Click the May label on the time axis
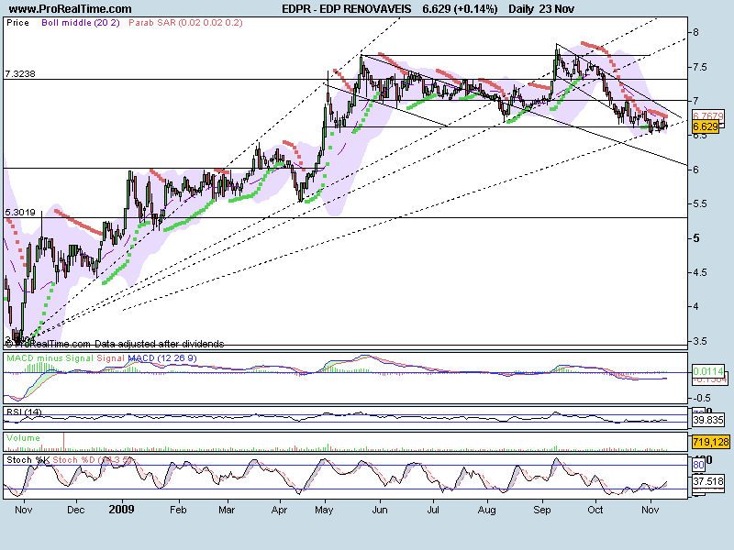 point(324,510)
